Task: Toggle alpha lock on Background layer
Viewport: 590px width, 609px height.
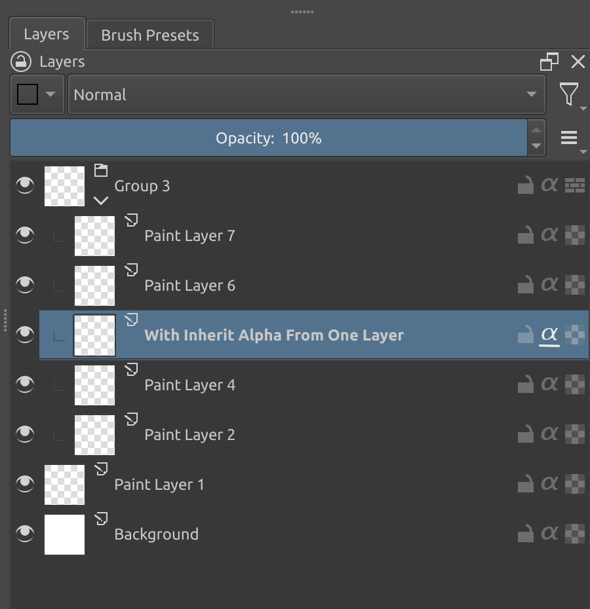Action: 575,534
